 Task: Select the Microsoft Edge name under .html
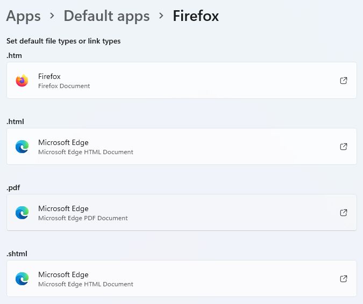63,142
